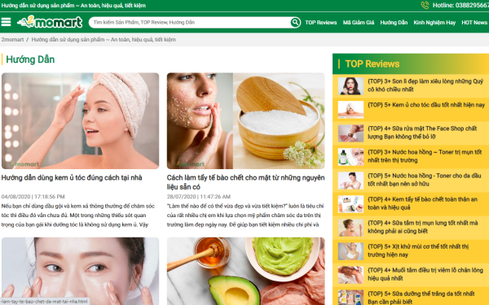
Task: Open Kinh Nghiệm Hay menu item
Action: [x=434, y=23]
